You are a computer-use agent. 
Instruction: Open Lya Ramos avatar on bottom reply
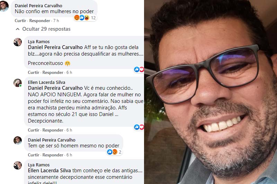pyautogui.click(x=18, y=165)
